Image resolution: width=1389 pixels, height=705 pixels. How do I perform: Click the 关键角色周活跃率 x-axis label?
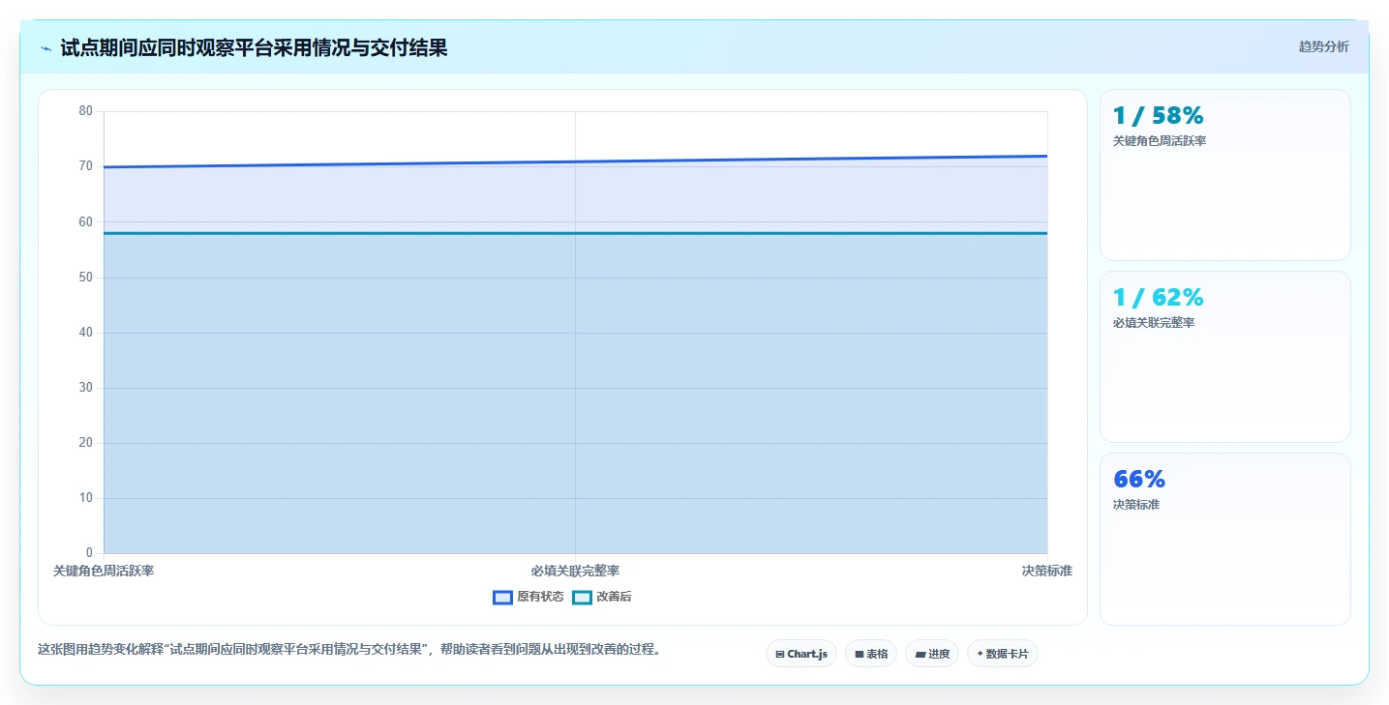104,571
